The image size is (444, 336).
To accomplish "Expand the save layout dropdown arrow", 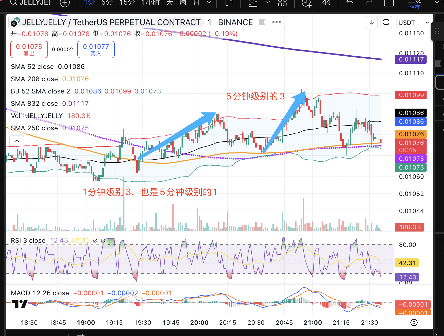I will pyautogui.click(x=437, y=2).
